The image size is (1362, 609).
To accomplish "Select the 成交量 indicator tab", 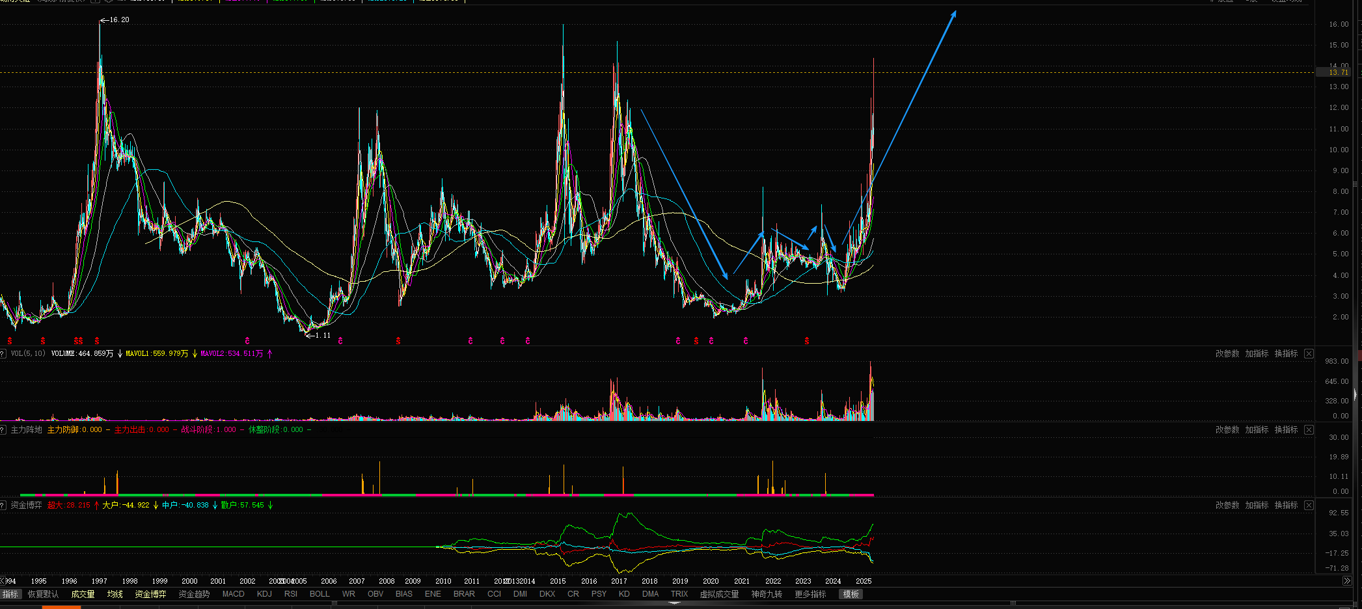I will point(83,594).
